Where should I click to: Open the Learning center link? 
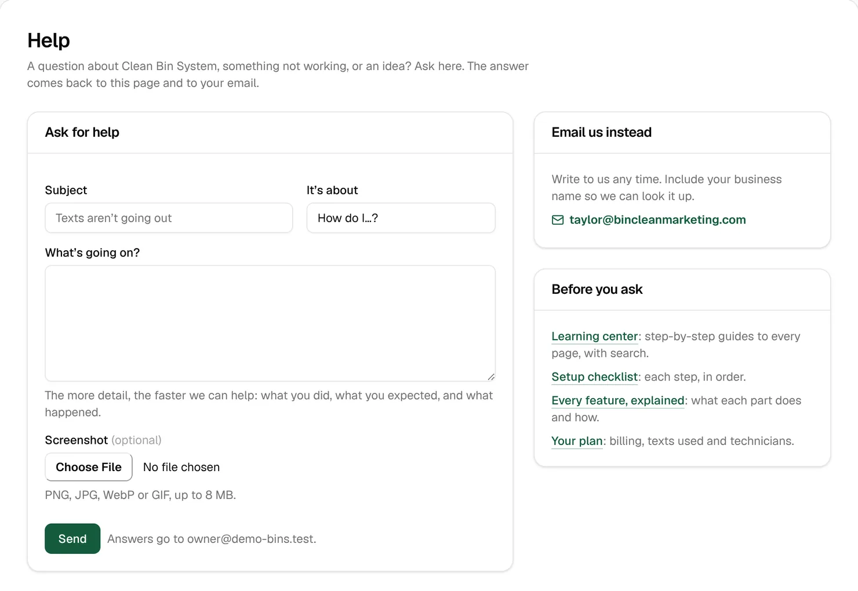click(595, 337)
